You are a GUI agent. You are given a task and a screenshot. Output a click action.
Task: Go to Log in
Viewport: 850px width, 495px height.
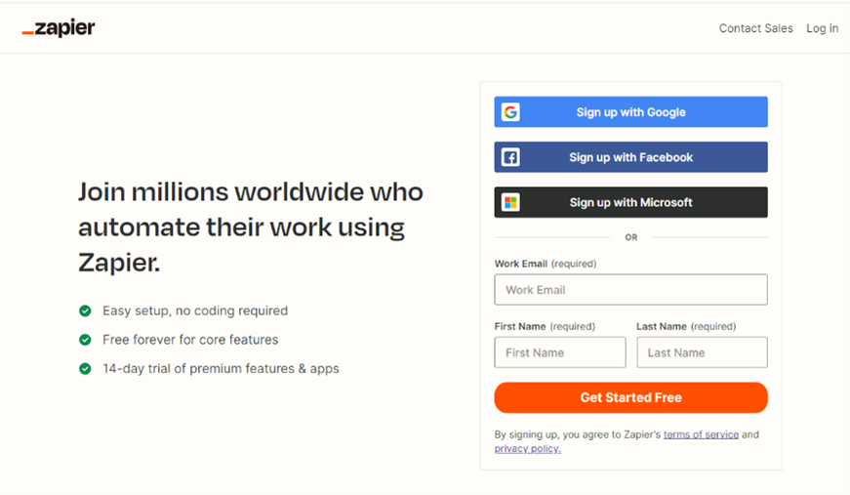[822, 28]
